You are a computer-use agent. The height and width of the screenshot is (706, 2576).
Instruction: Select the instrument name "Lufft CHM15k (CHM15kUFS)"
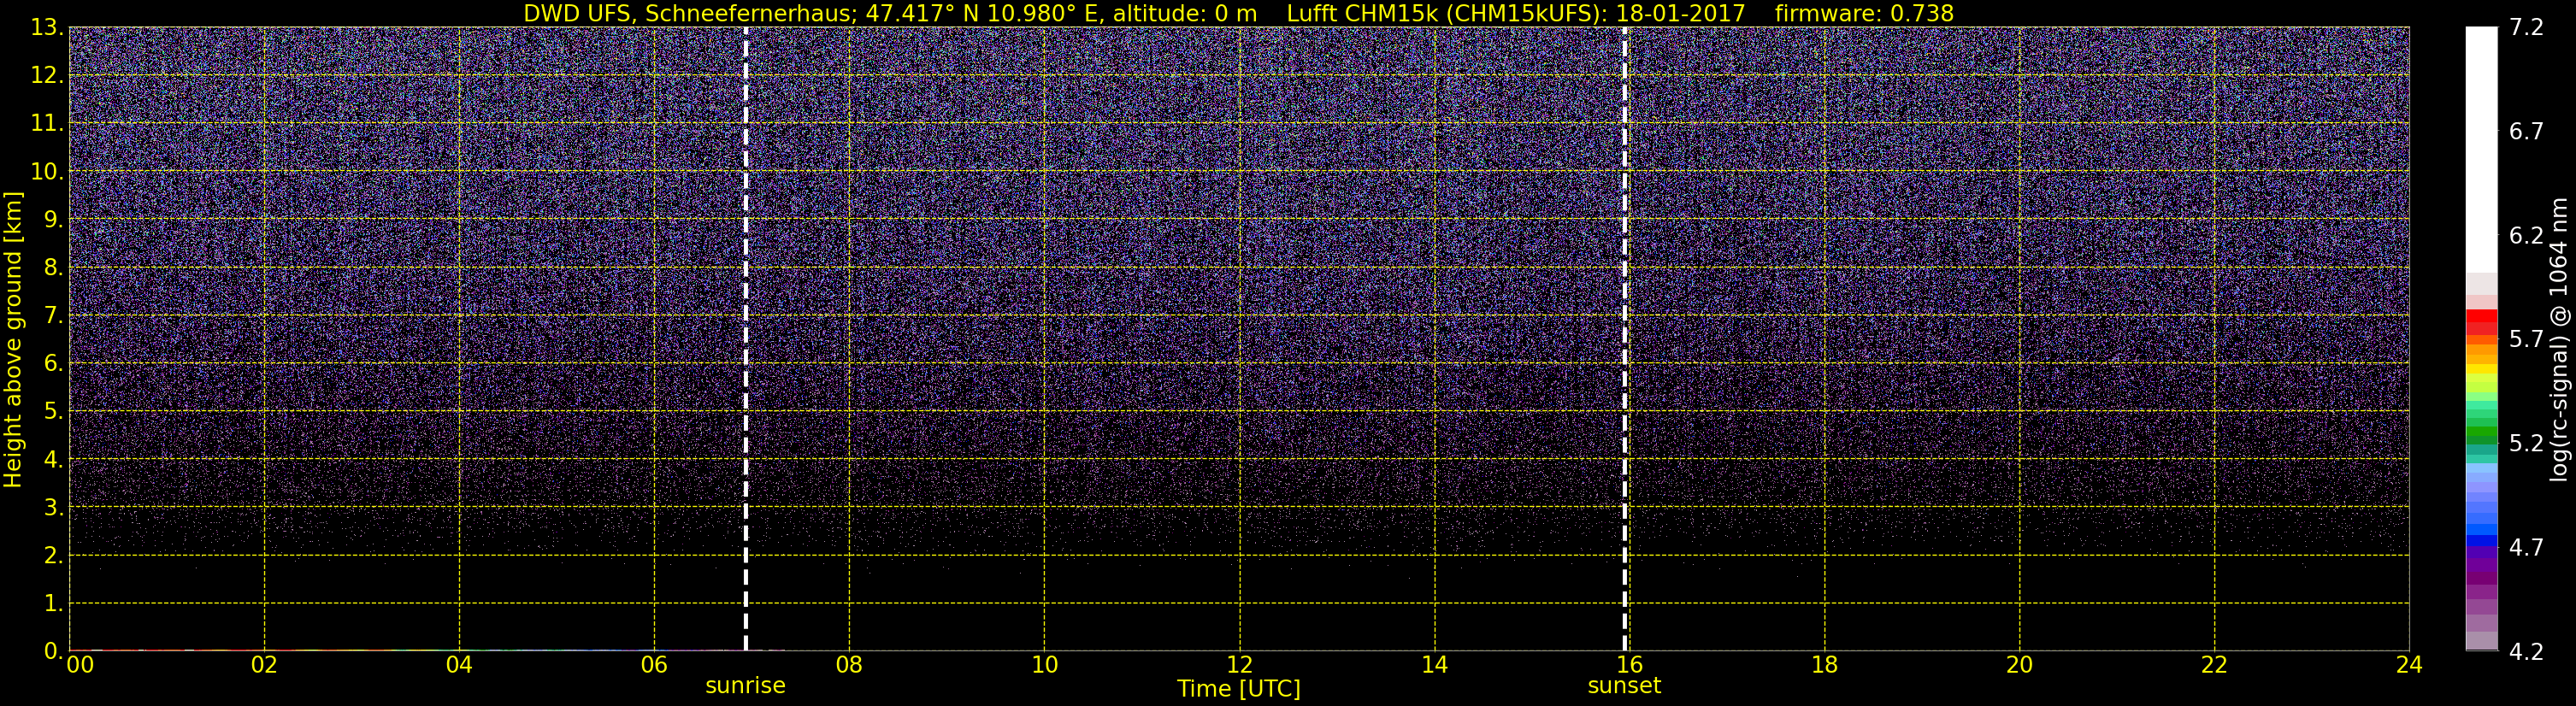[x=1446, y=14]
